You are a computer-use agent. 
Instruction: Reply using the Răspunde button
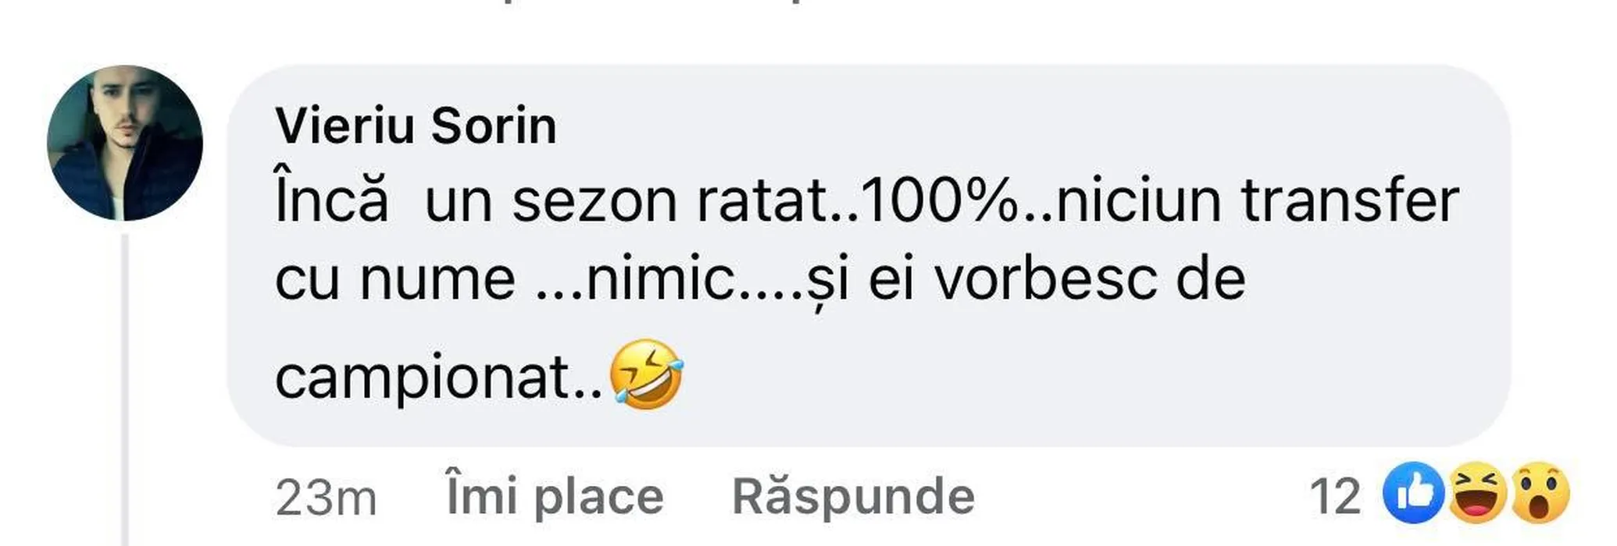[853, 496]
